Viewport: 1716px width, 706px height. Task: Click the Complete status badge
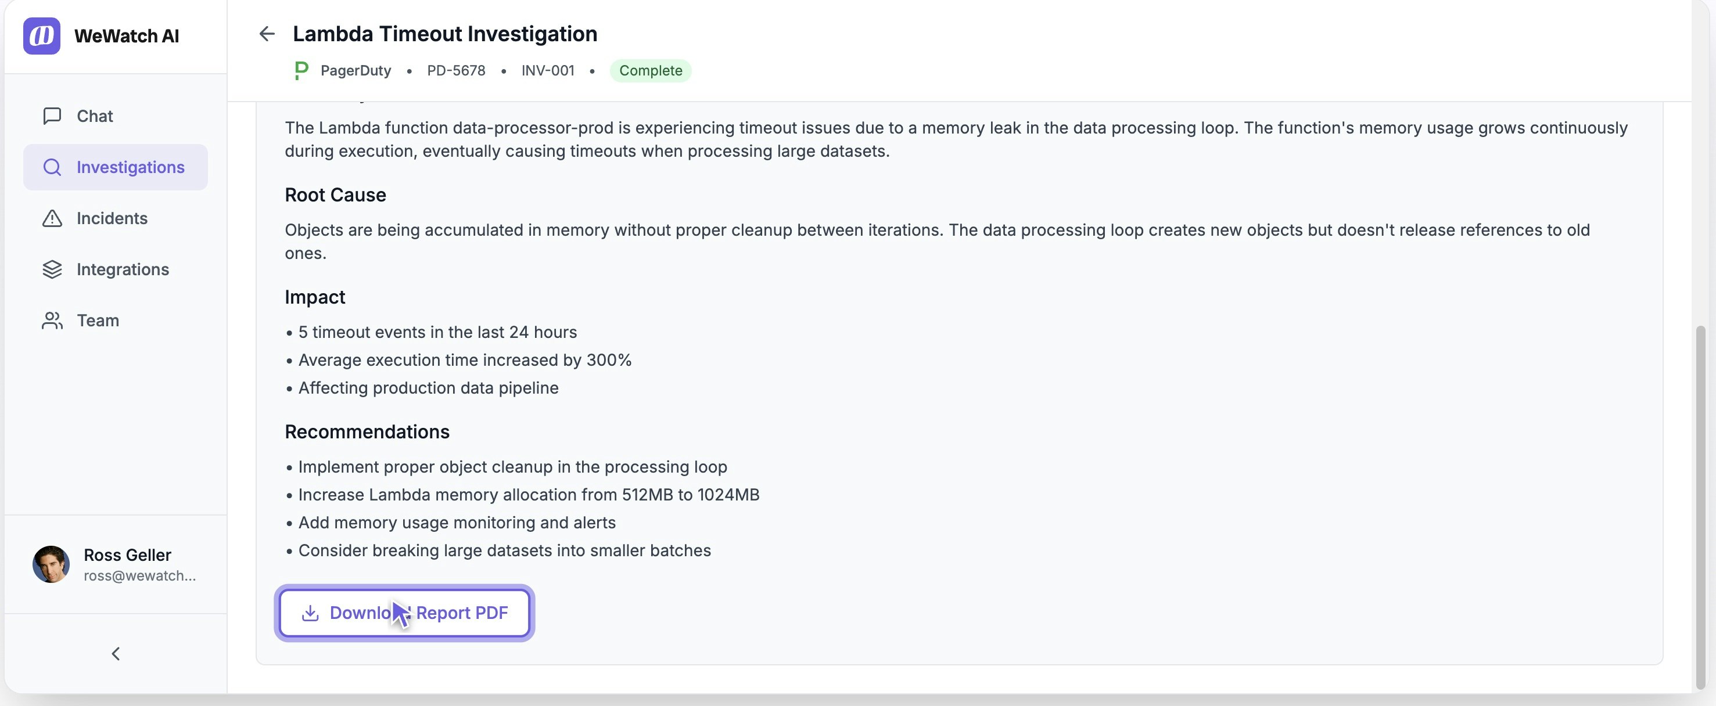point(650,70)
